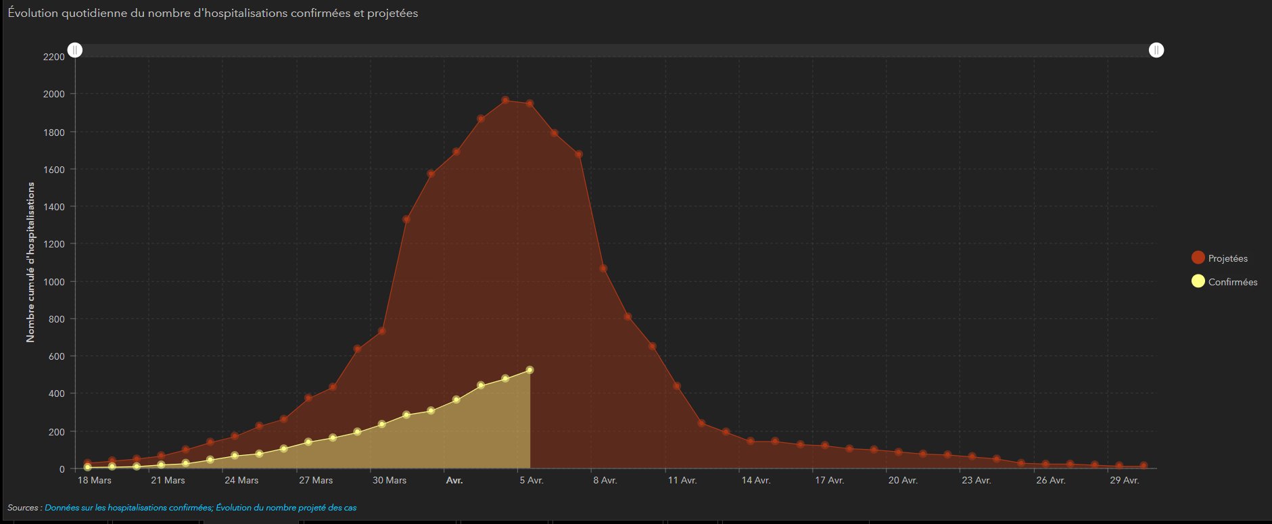Click the left range slider handle
The image size is (1272, 524).
click(x=75, y=50)
